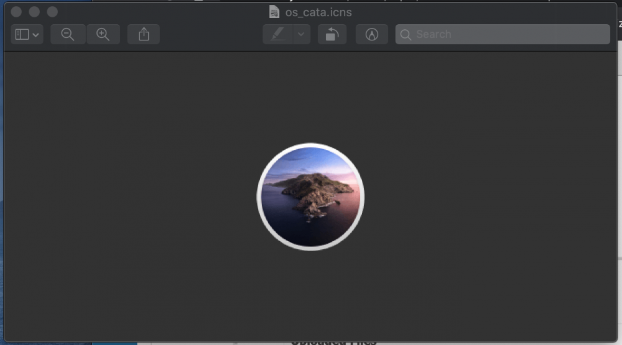The width and height of the screenshot is (622, 345).
Task: Zoom the window with third titlebar button
Action: click(52, 12)
